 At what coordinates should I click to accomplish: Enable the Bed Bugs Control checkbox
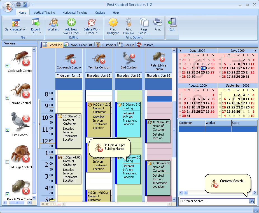click(x=8, y=162)
